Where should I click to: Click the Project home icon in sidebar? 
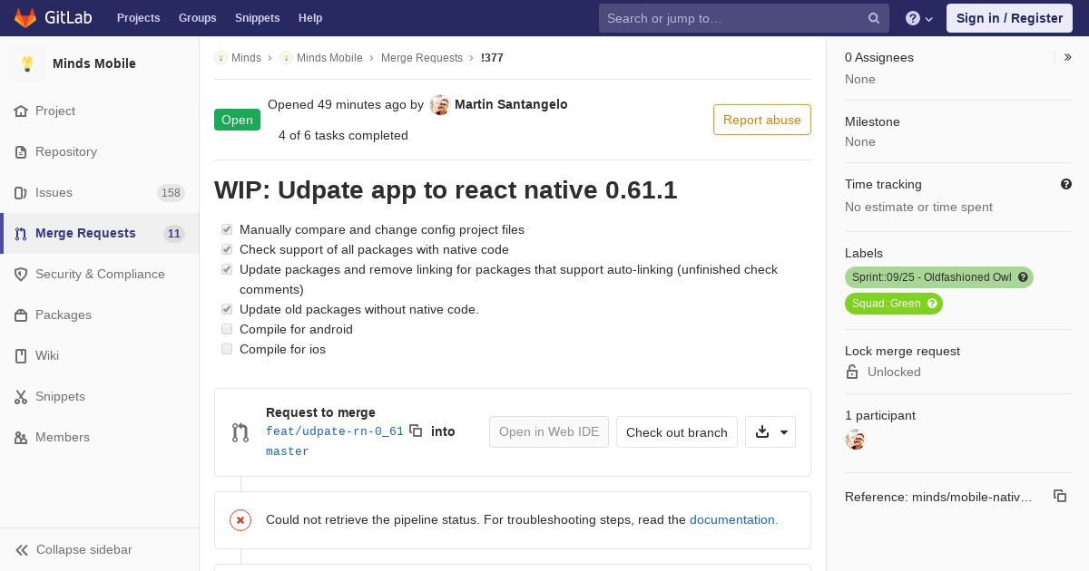point(21,111)
